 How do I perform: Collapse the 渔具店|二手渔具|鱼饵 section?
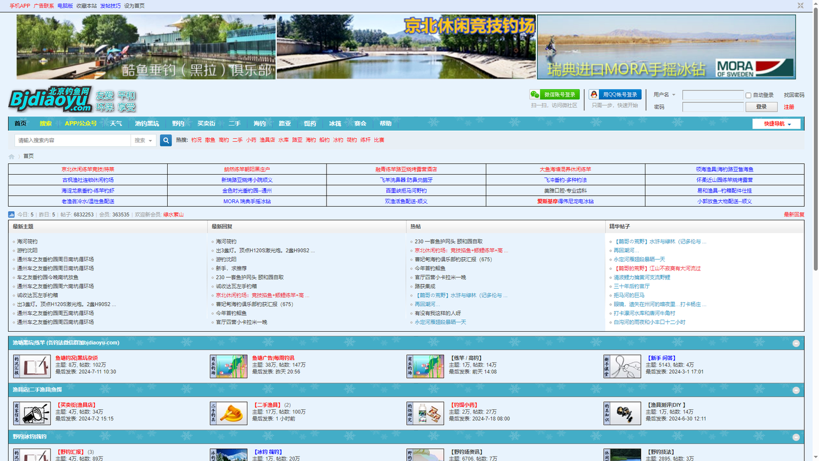point(796,390)
